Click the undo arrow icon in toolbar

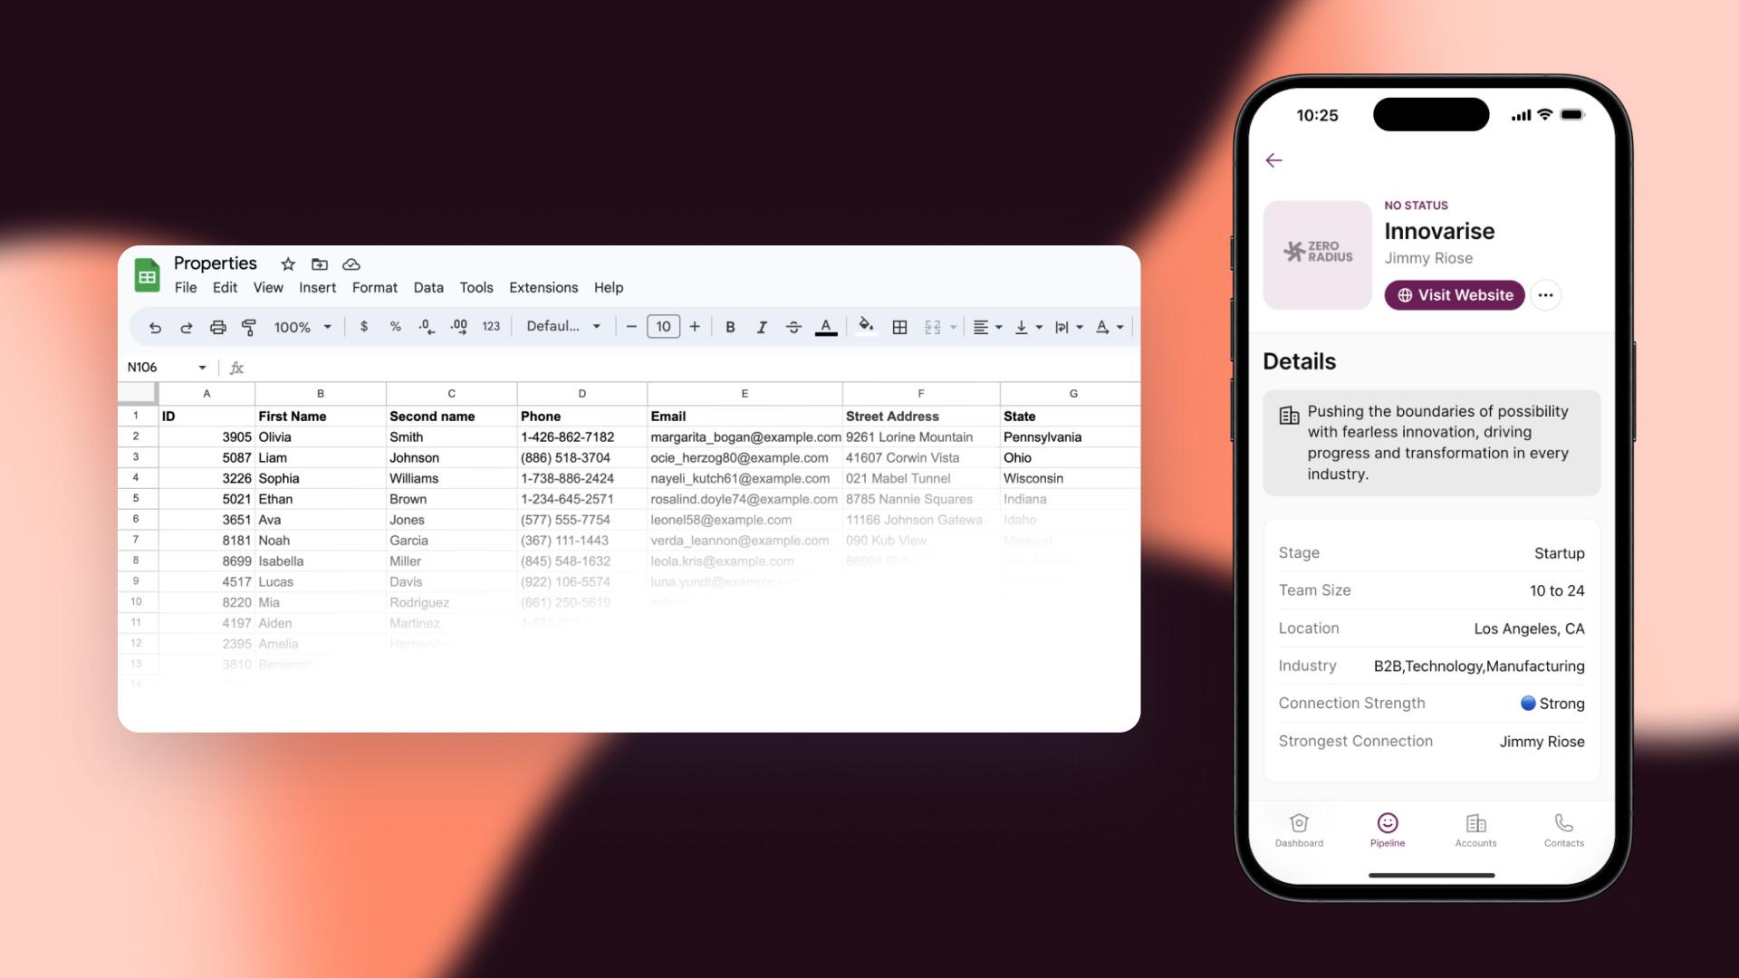click(x=153, y=326)
